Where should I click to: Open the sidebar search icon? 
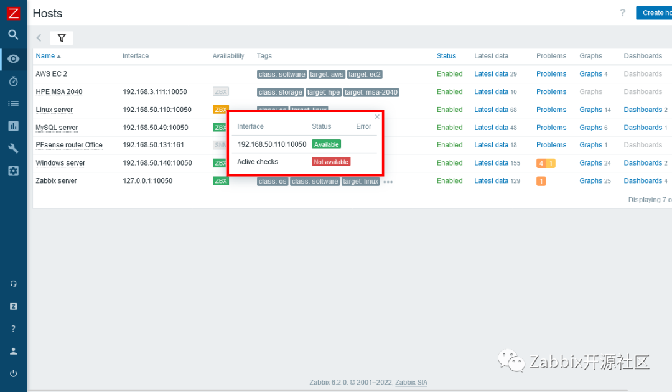(13, 35)
